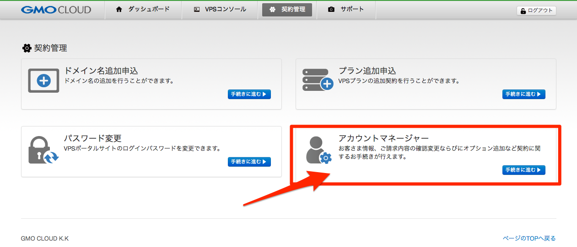The height and width of the screenshot is (247, 577).
Task: Click the gear icon beside 契約管理 heading
Action: (x=27, y=48)
